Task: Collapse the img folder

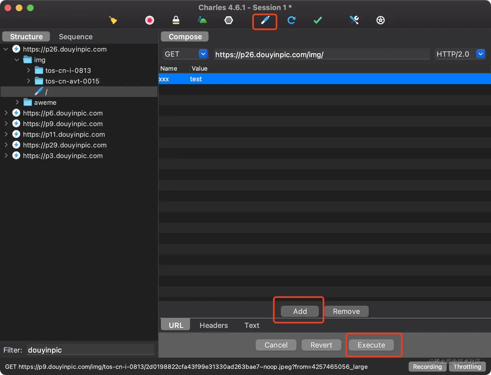Action: click(x=17, y=60)
